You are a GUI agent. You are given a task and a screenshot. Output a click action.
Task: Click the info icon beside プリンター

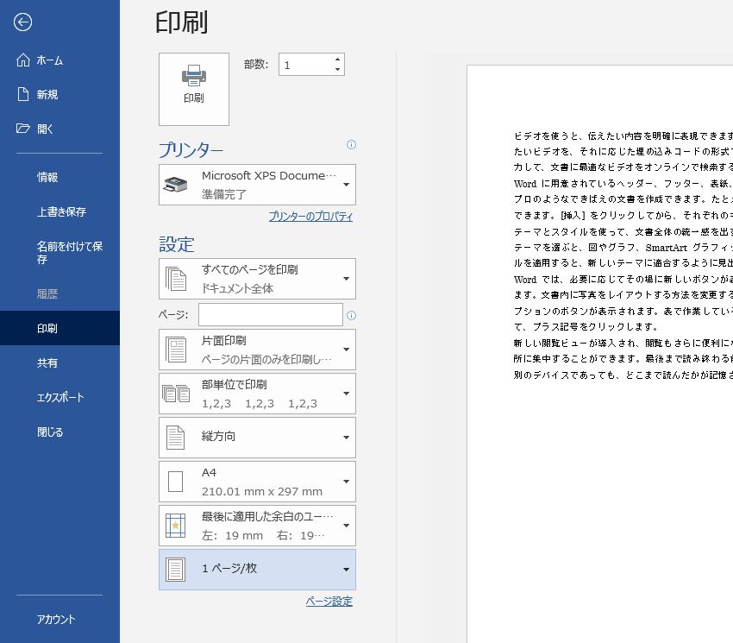click(x=351, y=145)
